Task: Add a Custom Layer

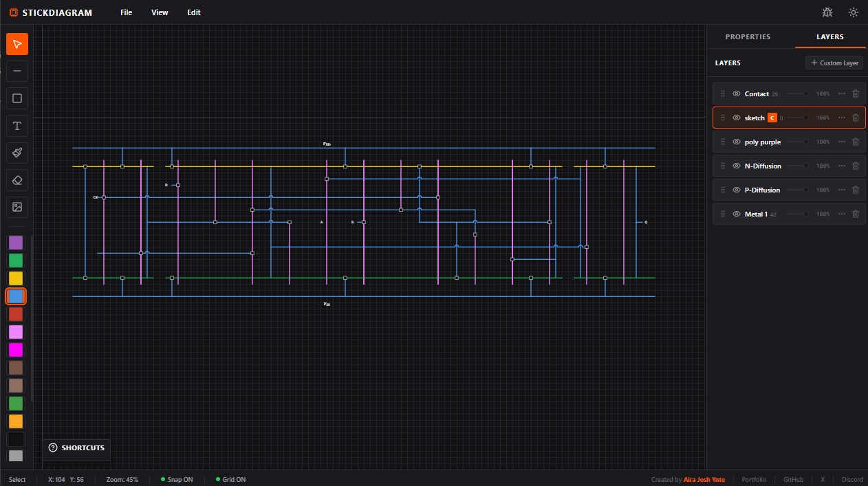Action: [834, 63]
